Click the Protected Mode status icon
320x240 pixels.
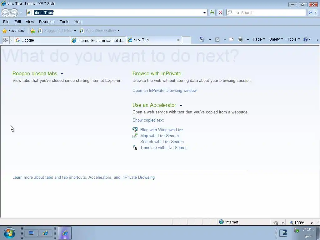(276, 222)
